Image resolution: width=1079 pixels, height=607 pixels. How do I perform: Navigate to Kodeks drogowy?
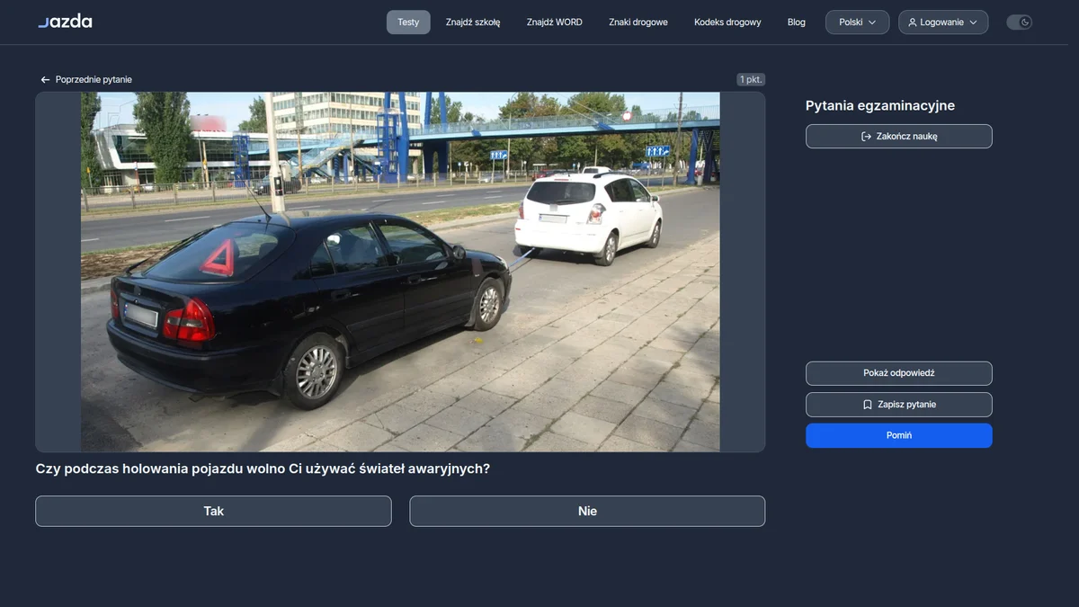[x=727, y=22]
